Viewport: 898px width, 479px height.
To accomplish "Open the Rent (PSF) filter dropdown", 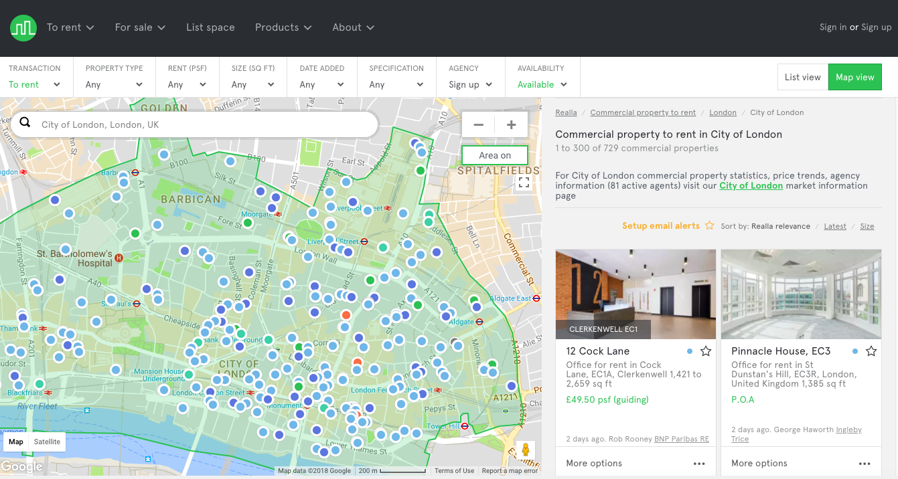I will (x=187, y=84).
